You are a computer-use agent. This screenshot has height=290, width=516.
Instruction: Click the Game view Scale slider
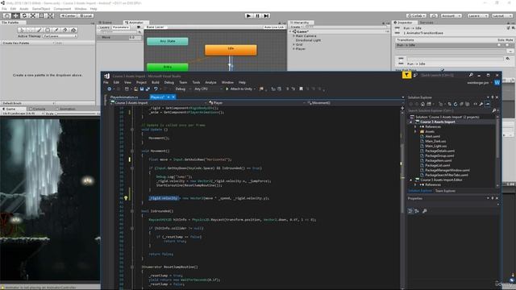[x=75, y=114]
